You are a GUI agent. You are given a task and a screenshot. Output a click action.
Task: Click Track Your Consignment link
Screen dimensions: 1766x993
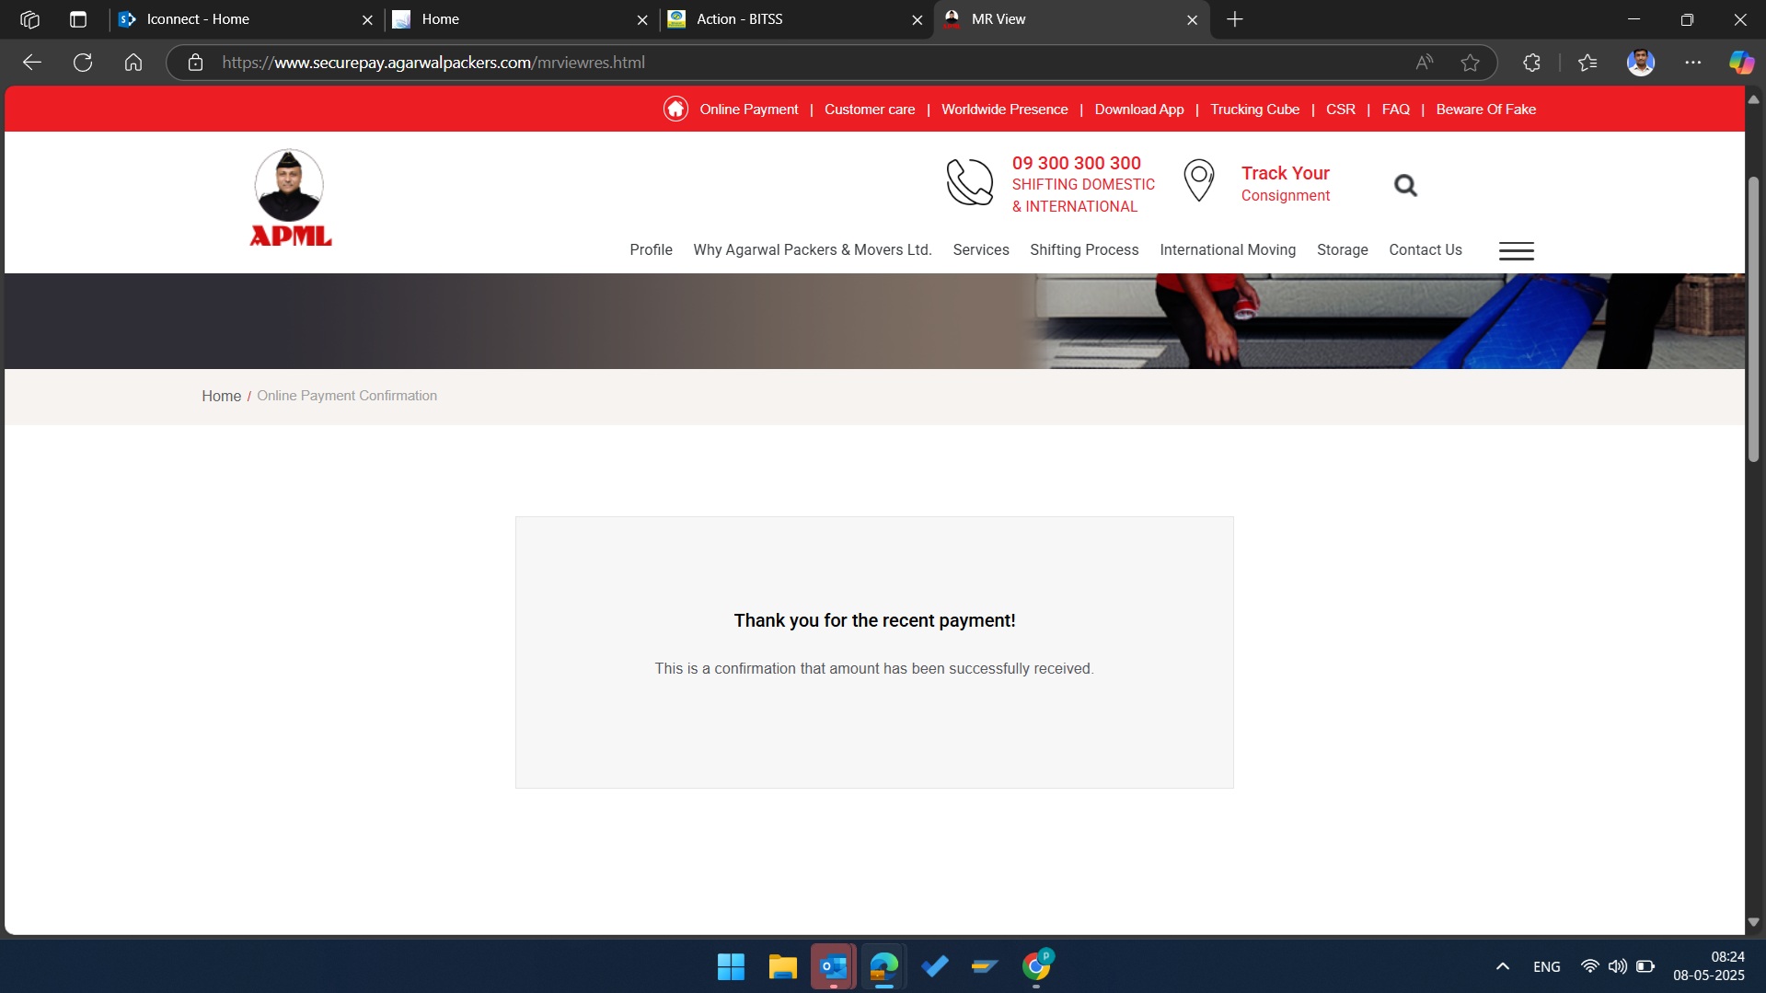click(x=1285, y=183)
